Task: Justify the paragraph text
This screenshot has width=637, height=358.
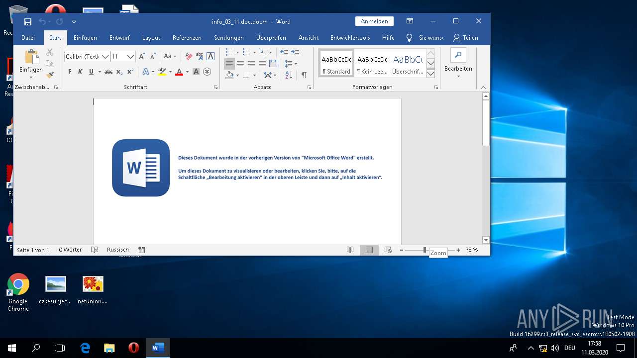Action: [x=262, y=64]
